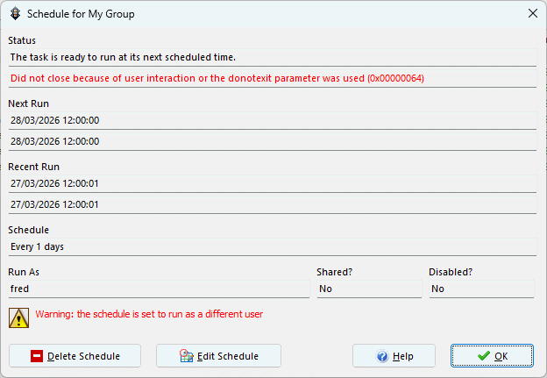Screen dimensions: 547x378
Task: Select the second Recent Run timestamp
Action: [x=272, y=204]
